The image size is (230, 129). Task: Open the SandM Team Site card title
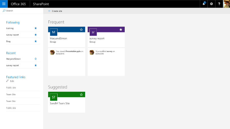pos(60,104)
